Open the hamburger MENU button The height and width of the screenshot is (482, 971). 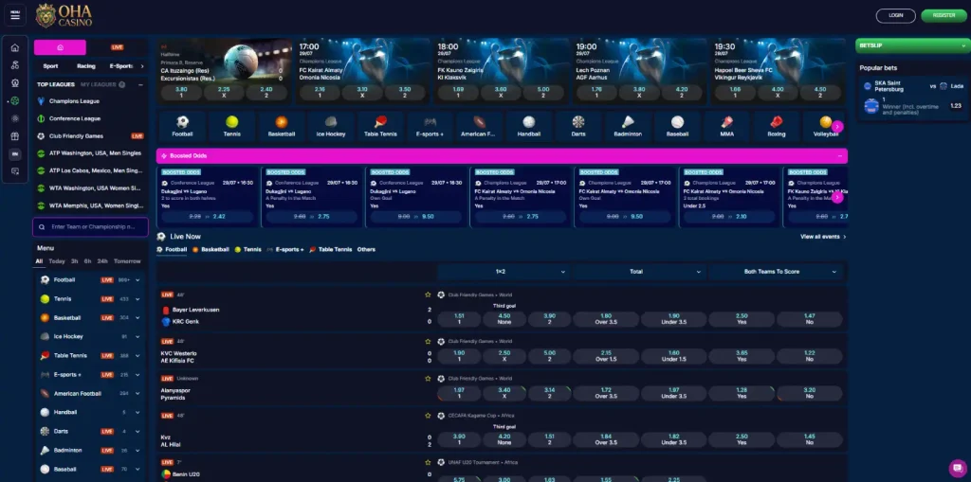15,15
